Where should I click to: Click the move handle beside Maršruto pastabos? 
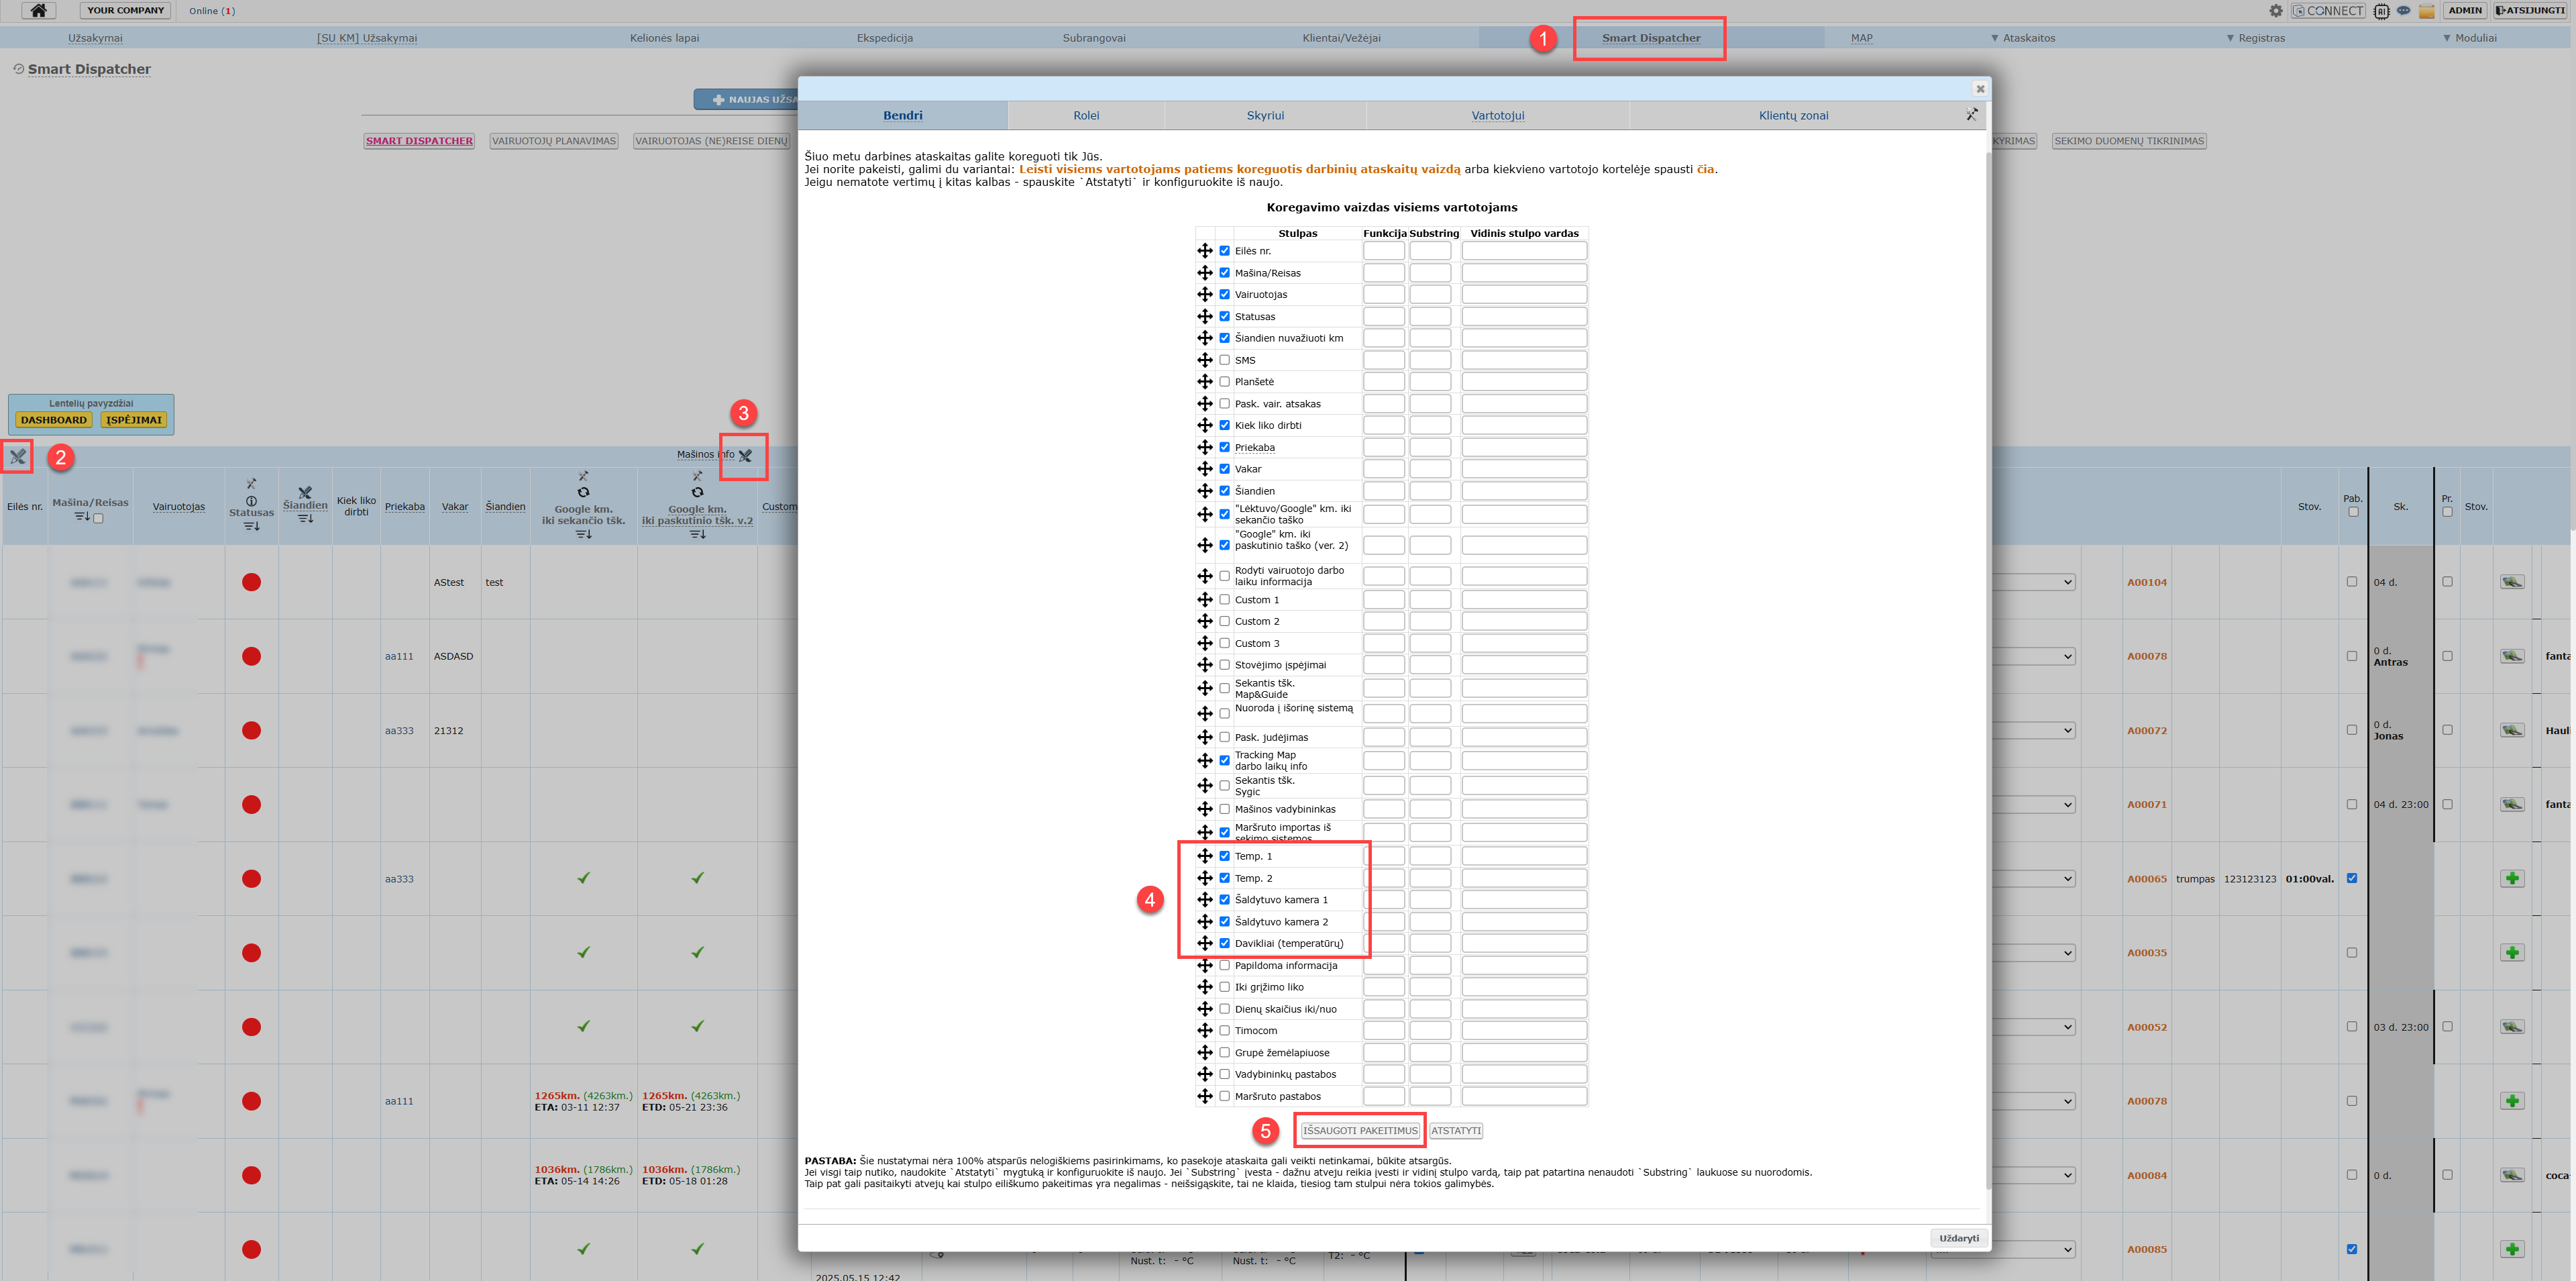click(x=1205, y=1096)
